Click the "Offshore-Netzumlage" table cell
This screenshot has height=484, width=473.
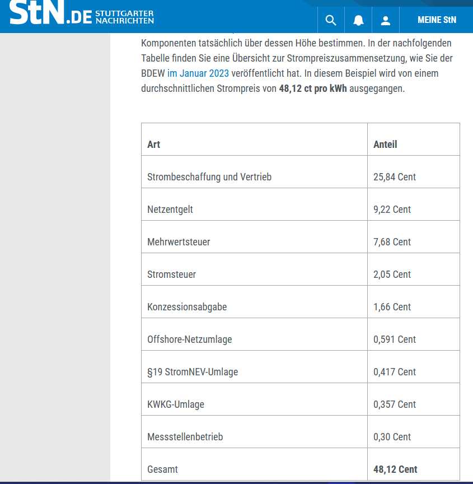click(189, 339)
